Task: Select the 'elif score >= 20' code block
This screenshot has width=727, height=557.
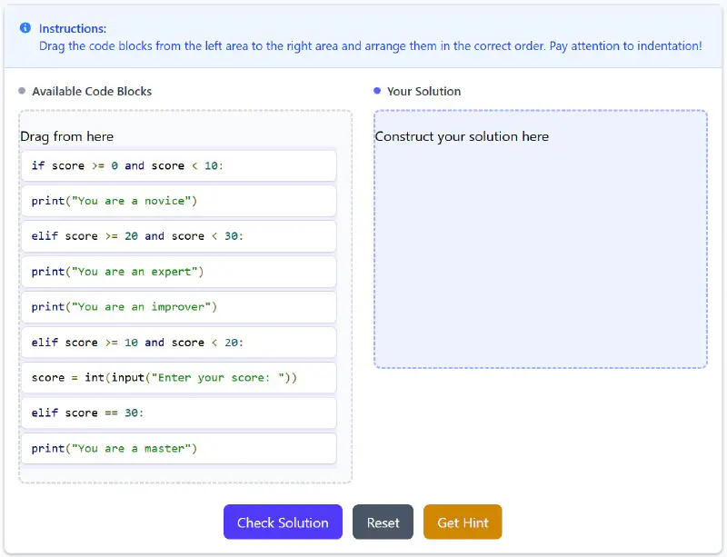Action: tap(178, 236)
